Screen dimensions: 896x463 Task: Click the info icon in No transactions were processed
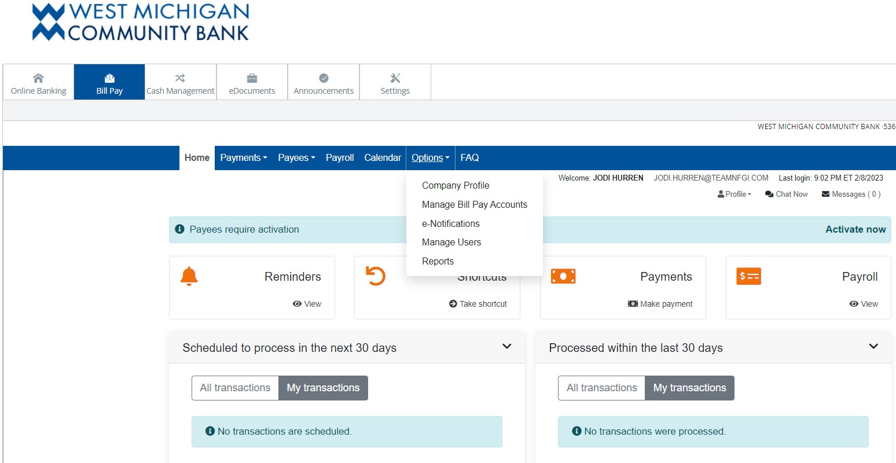point(576,431)
